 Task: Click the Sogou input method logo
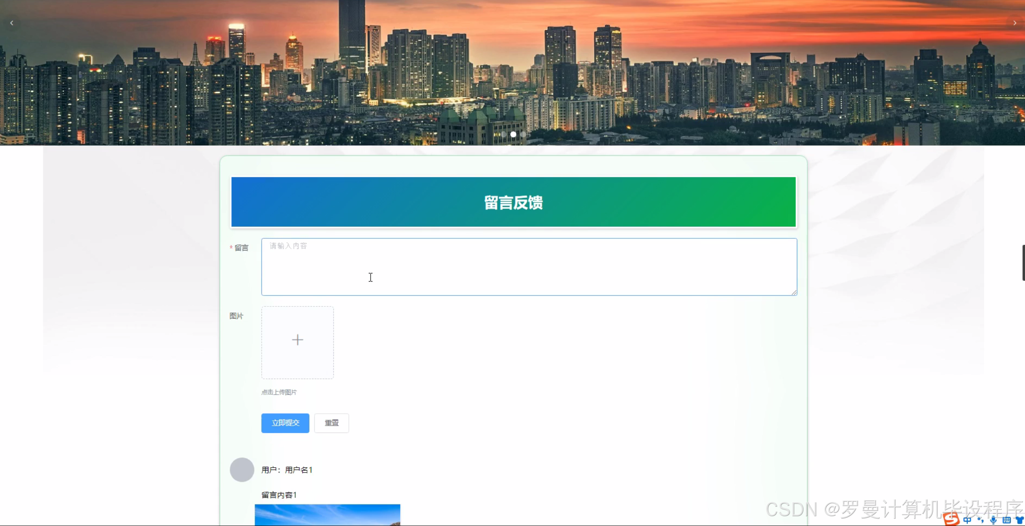(x=951, y=519)
